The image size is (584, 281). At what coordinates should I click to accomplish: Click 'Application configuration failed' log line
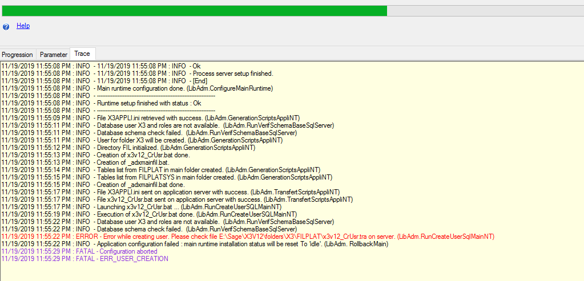[195, 244]
